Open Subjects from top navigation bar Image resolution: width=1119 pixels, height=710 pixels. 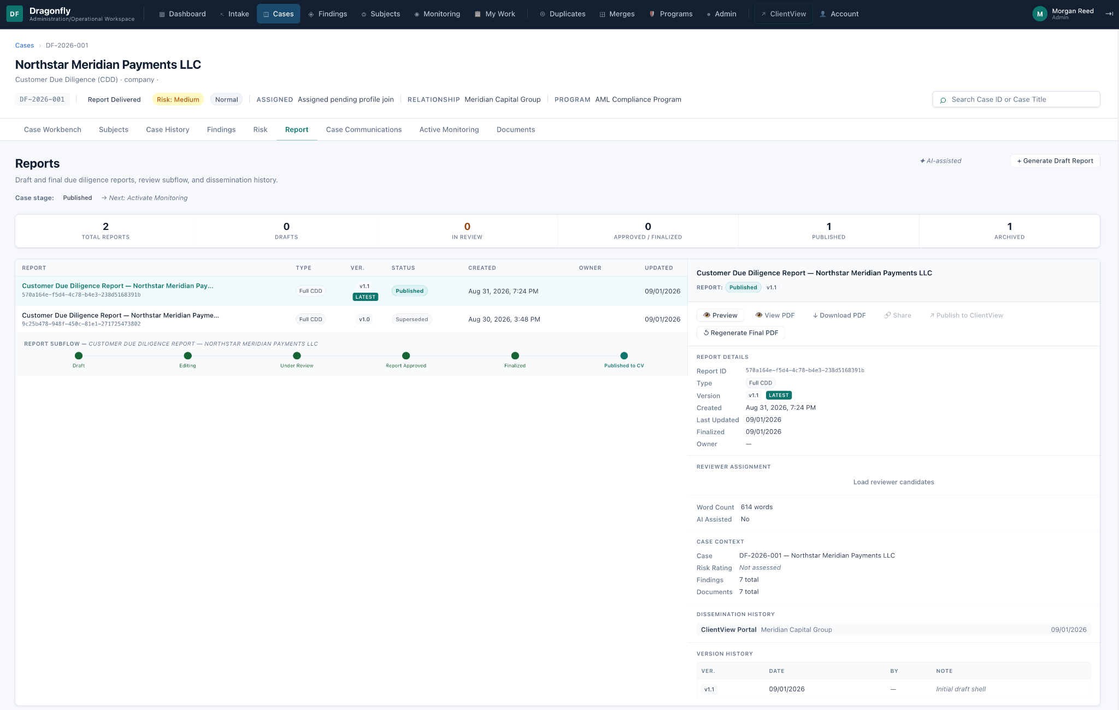(x=380, y=14)
